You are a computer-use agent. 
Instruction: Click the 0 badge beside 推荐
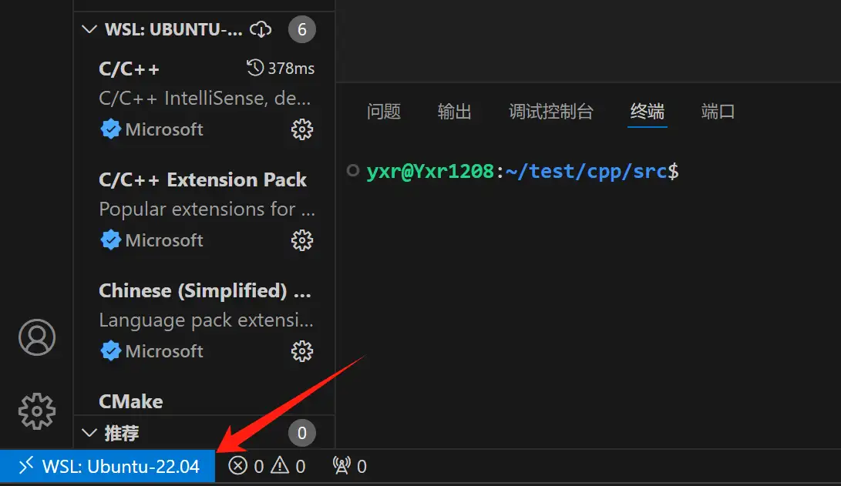pyautogui.click(x=301, y=433)
